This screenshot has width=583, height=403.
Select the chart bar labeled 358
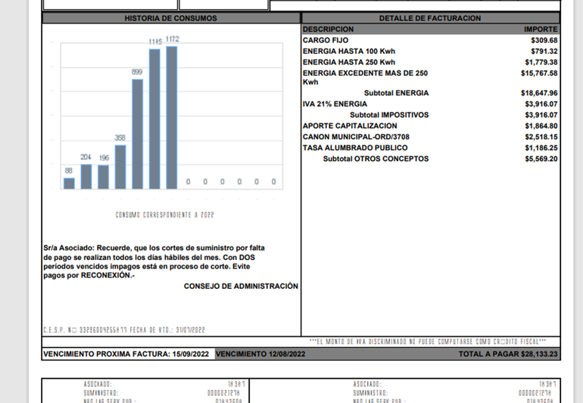pos(120,166)
